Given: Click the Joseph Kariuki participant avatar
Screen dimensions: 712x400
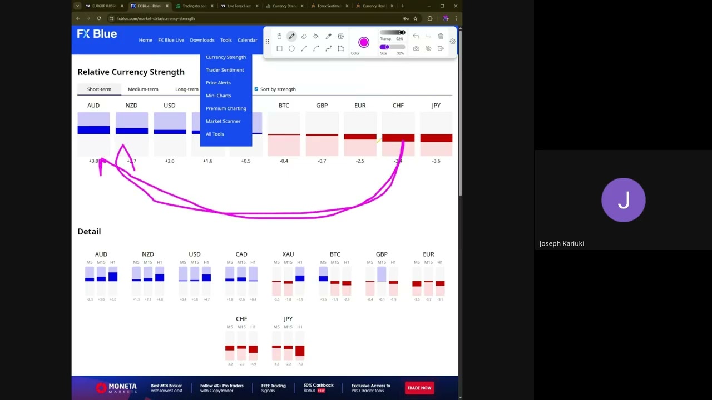Looking at the screenshot, I should [624, 200].
